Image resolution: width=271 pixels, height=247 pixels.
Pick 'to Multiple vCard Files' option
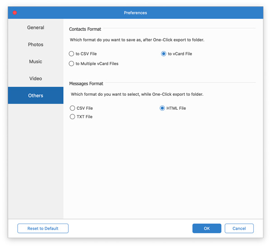(x=72, y=64)
